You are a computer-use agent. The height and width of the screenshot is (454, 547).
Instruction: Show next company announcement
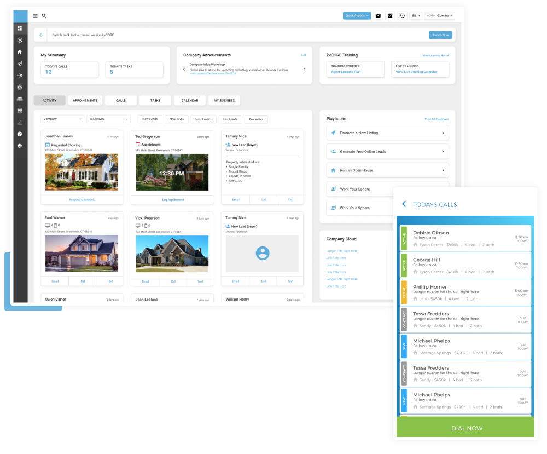click(x=305, y=69)
